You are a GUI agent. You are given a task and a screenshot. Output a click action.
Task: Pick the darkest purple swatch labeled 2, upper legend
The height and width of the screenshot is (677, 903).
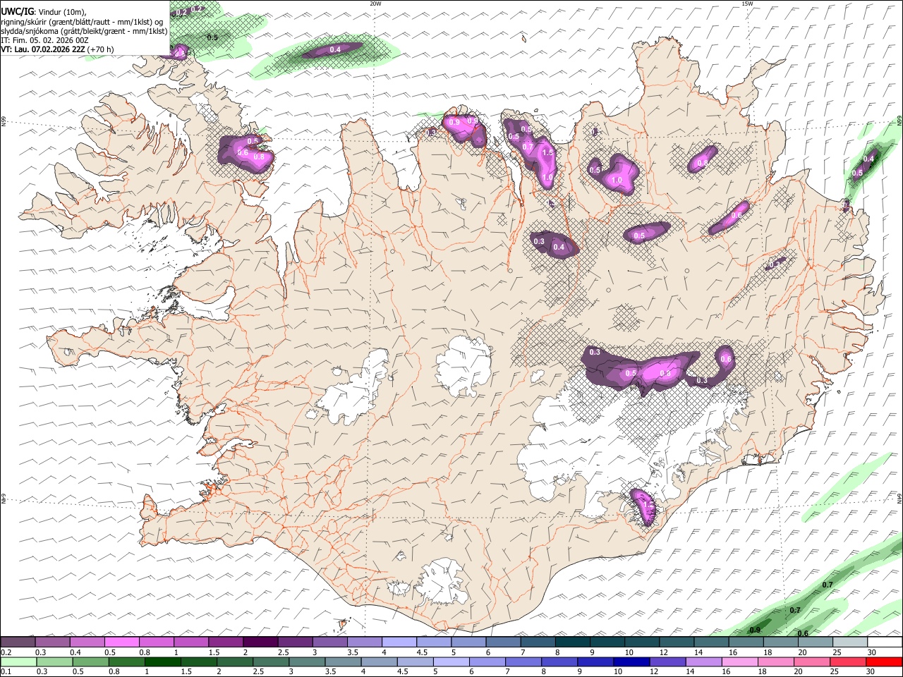click(260, 642)
